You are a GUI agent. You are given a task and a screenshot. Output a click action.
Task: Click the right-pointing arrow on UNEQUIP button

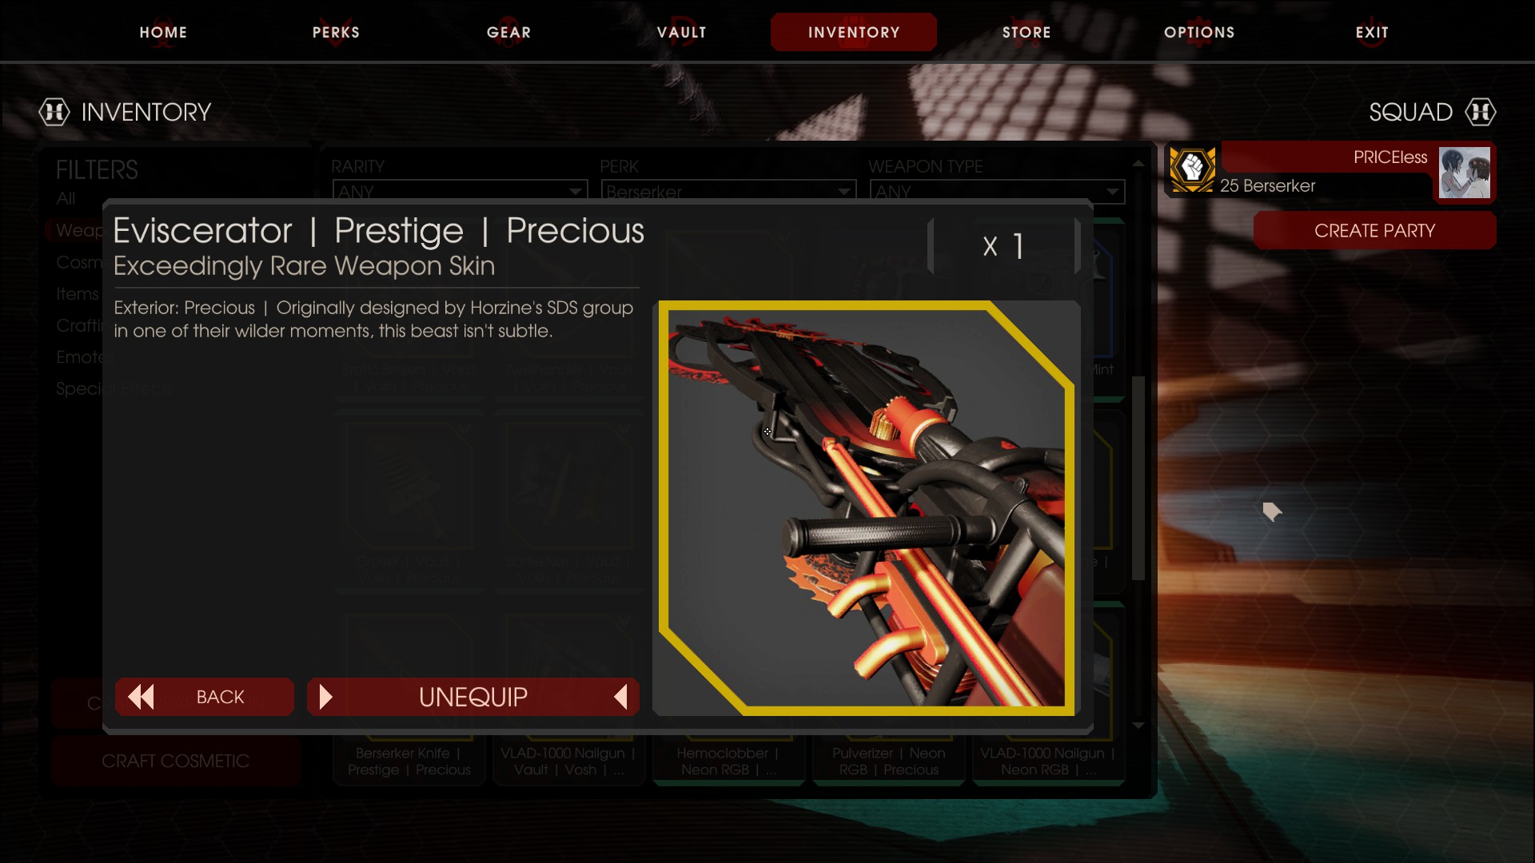point(325,697)
